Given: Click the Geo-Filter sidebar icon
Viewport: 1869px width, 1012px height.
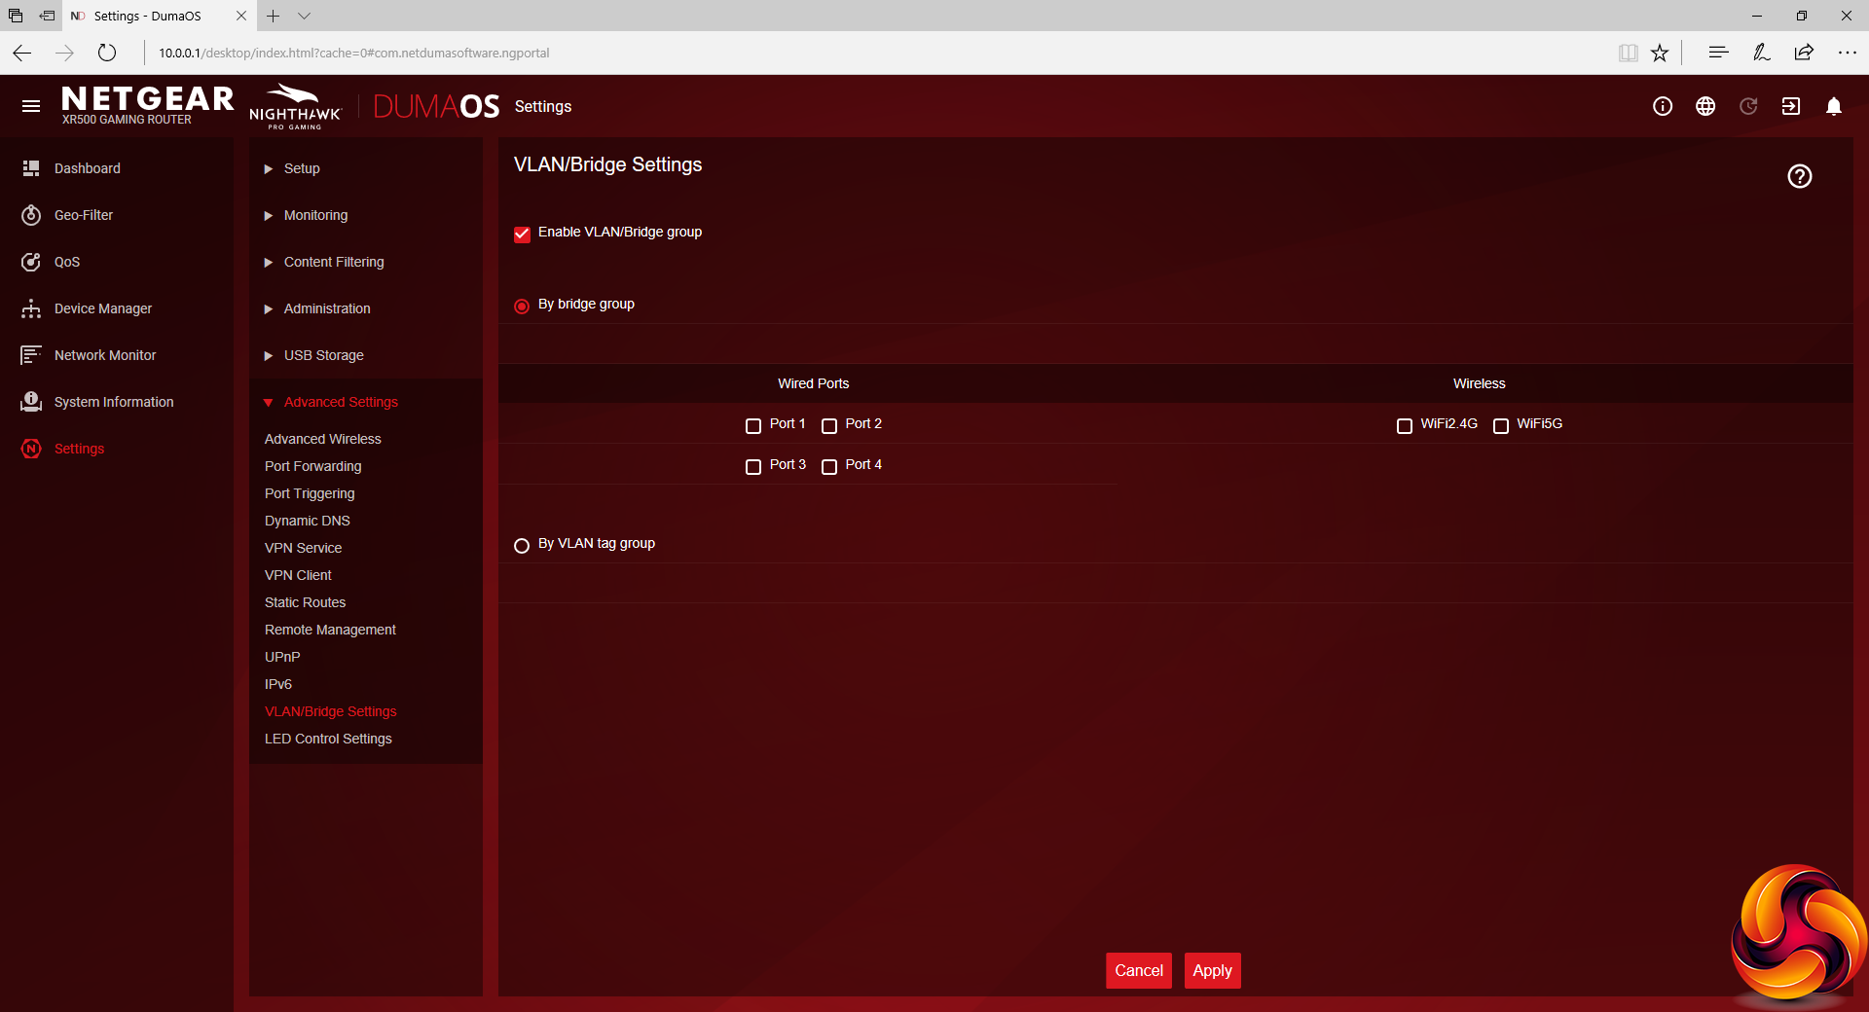Looking at the screenshot, I should (x=31, y=215).
